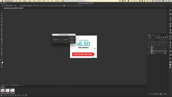Create a new group in Layers panel
Viewport: 172px width, 97px height.
pyautogui.click(x=160, y=94)
